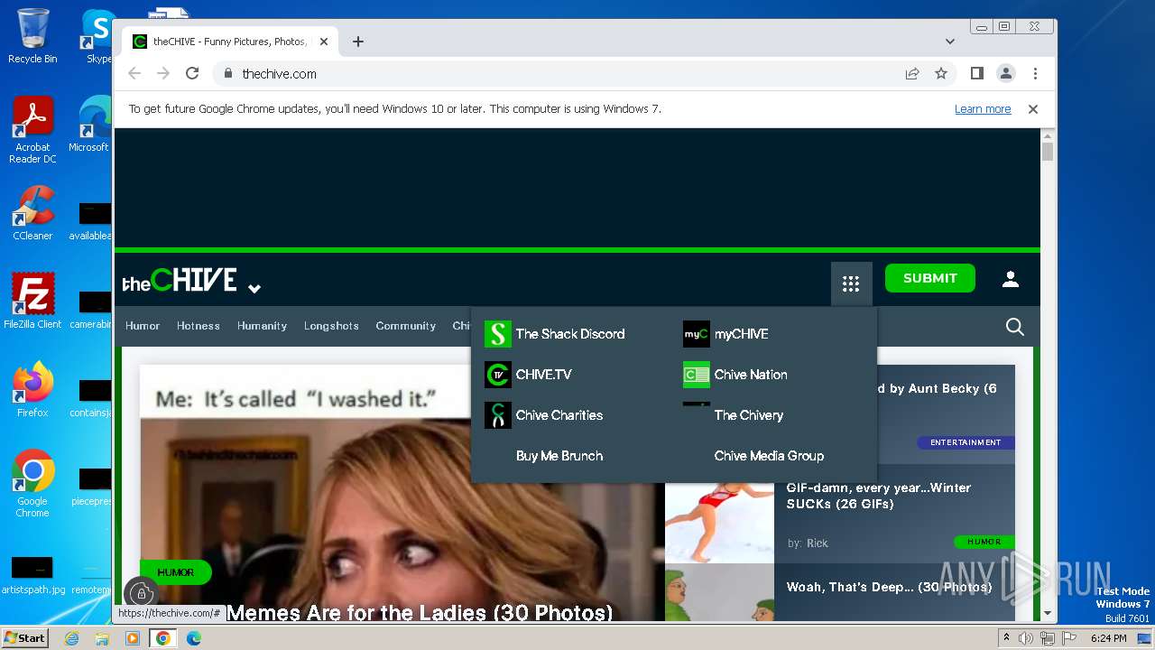Image resolution: width=1155 pixels, height=650 pixels.
Task: Open Acrobat Reader DC desktop shortcut
Action: 32,131
